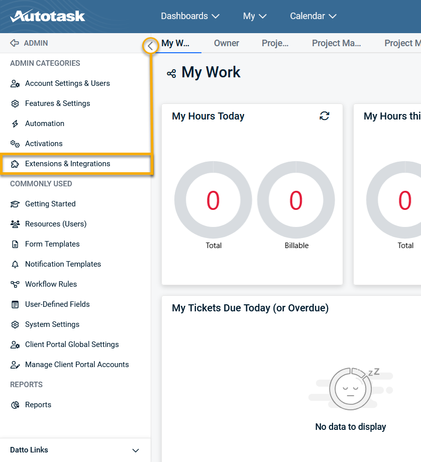Expand the Datto Links section
The image size is (421, 462).
(x=135, y=450)
